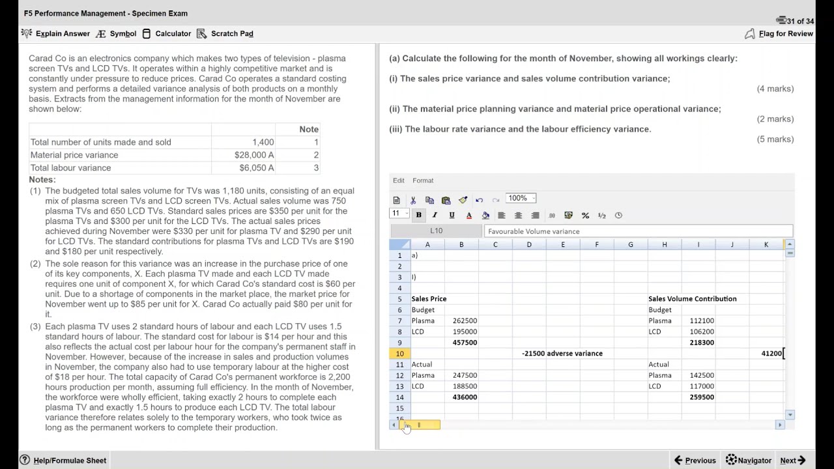
Task: Click the cell reference box L10
Action: [436, 231]
